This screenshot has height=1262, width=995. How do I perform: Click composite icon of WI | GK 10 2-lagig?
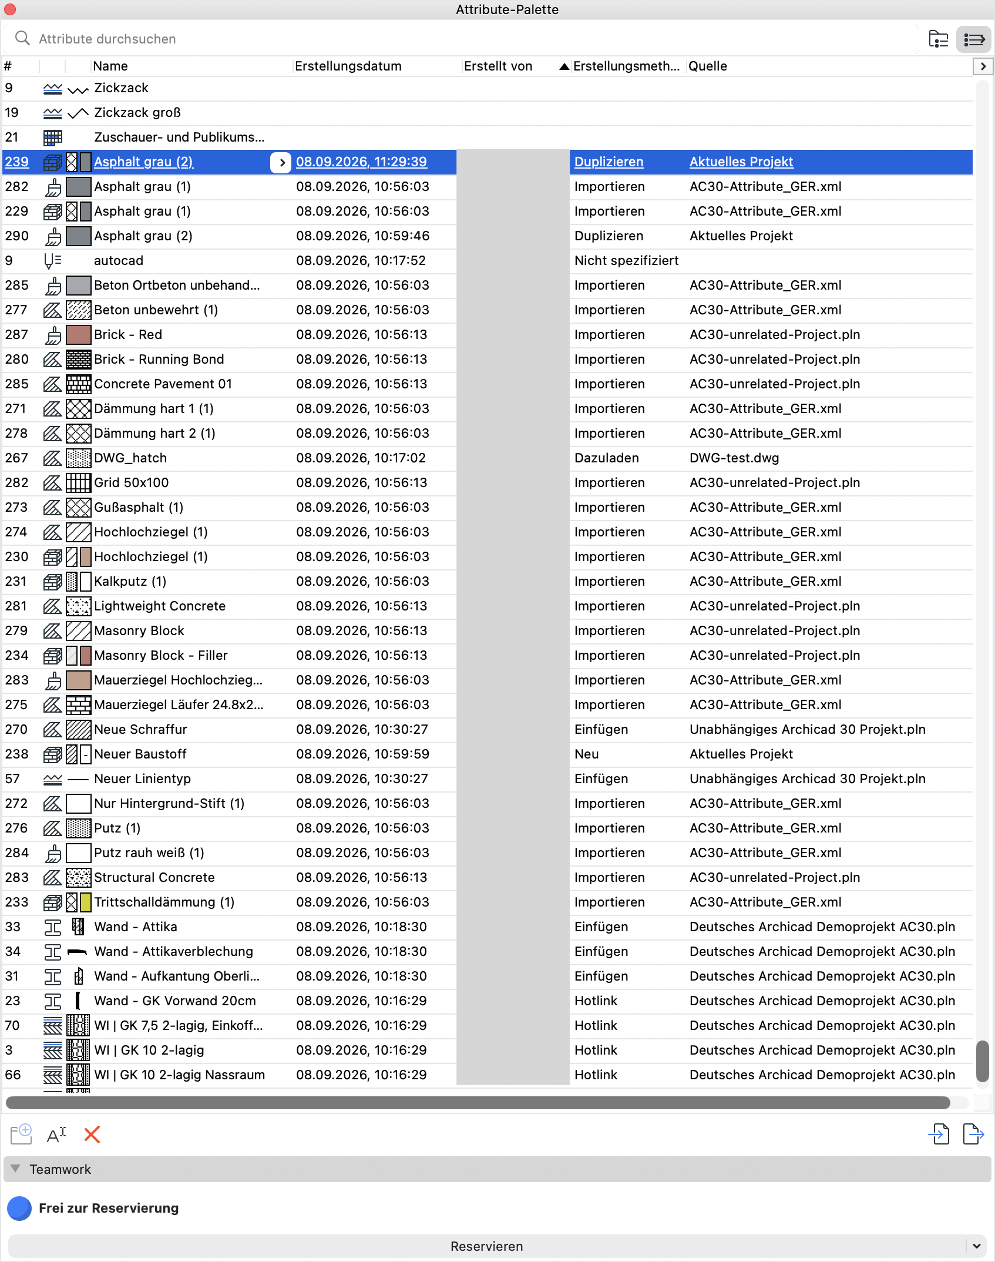click(53, 1050)
